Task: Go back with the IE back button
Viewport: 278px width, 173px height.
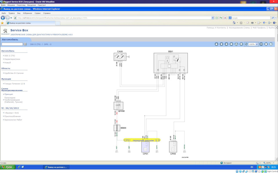Action: pyautogui.click(x=3, y=18)
